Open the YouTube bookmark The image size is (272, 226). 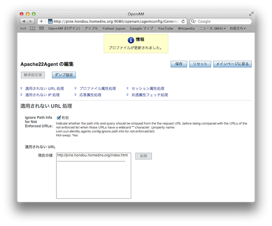pos(165,28)
